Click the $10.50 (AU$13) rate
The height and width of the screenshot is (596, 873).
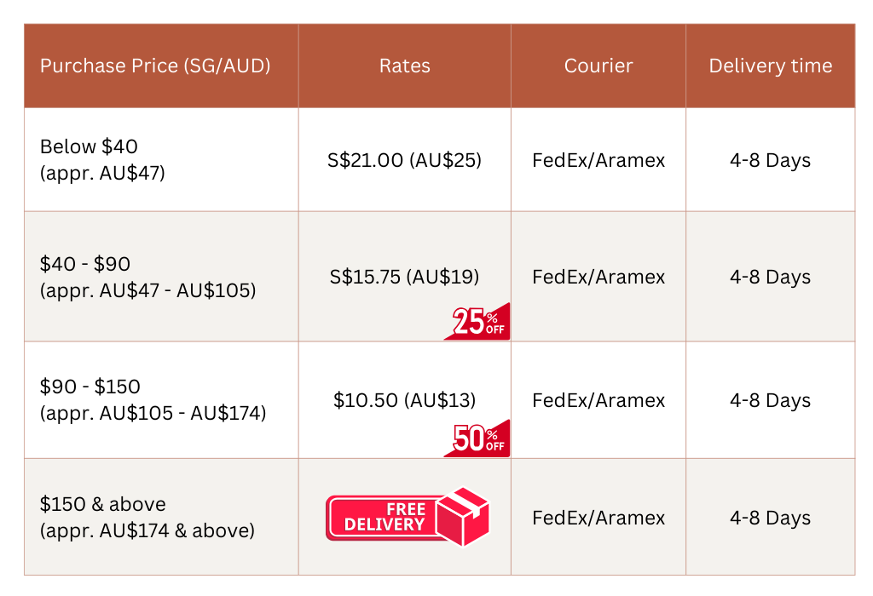point(405,400)
